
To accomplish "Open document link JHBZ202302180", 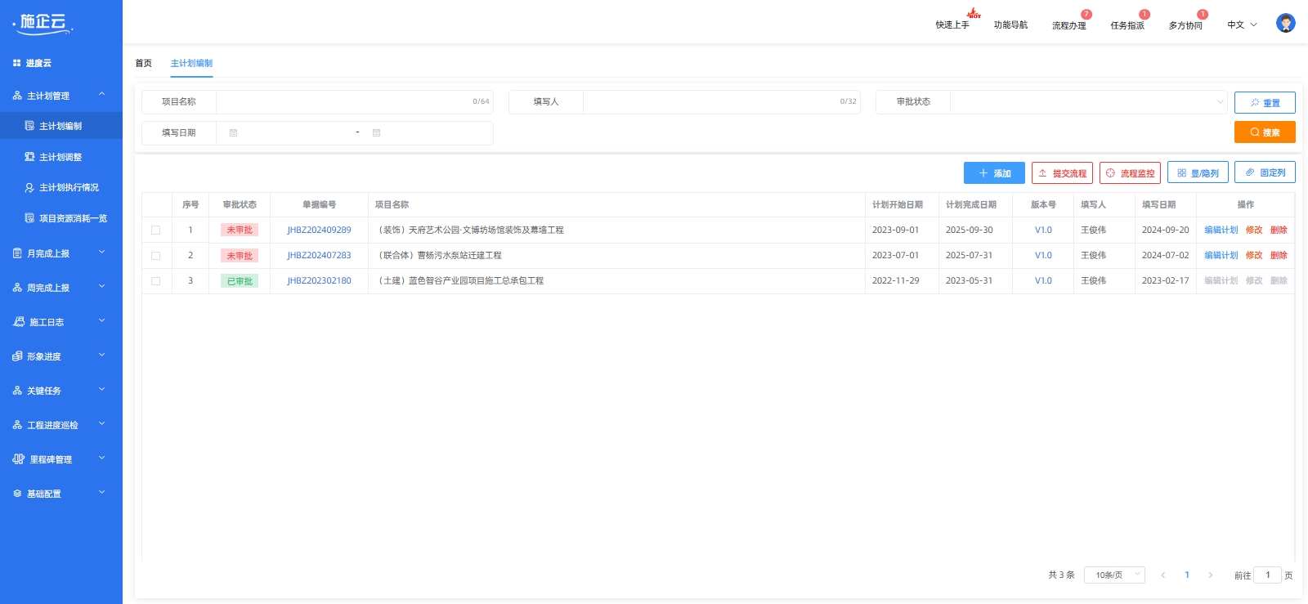I will click(319, 281).
